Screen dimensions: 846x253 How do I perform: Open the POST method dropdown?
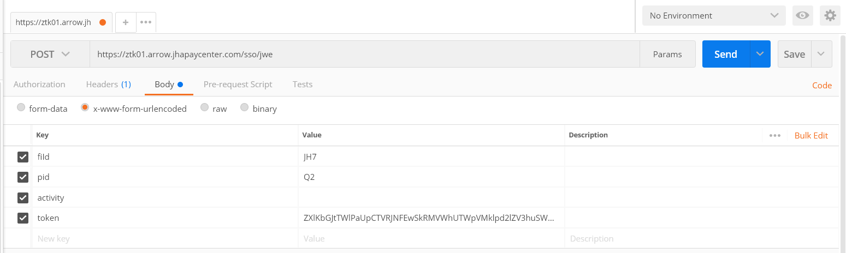[x=50, y=54]
